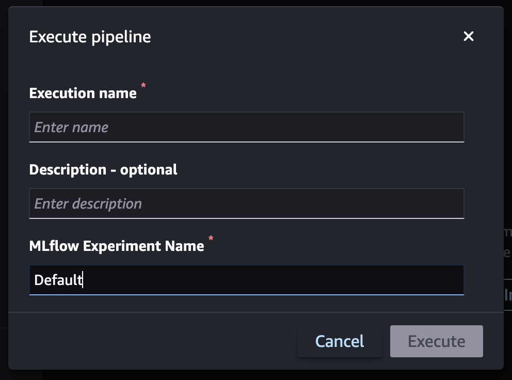Click the red asterisk beside Execution name
This screenshot has height=380, width=512.
(143, 86)
